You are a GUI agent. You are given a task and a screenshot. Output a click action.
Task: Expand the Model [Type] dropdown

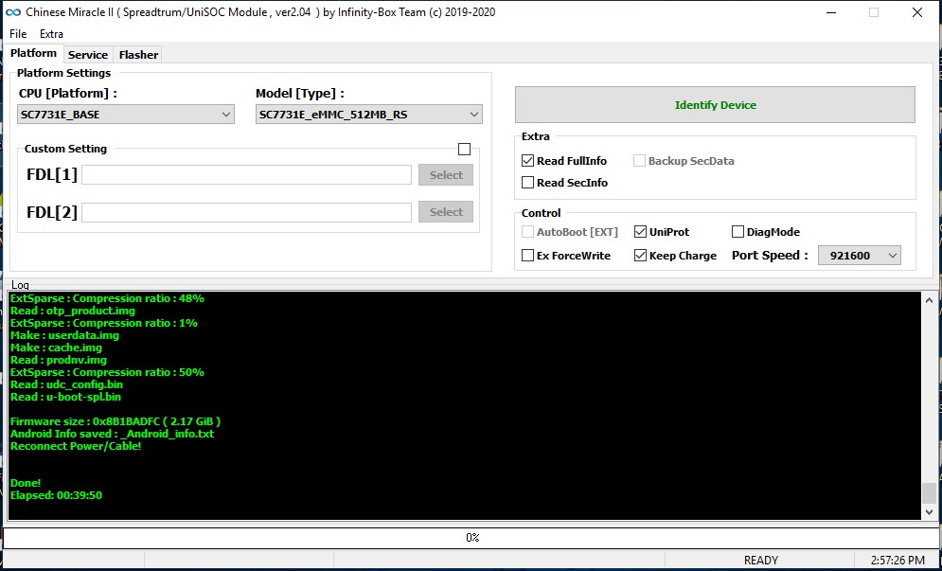(x=369, y=115)
